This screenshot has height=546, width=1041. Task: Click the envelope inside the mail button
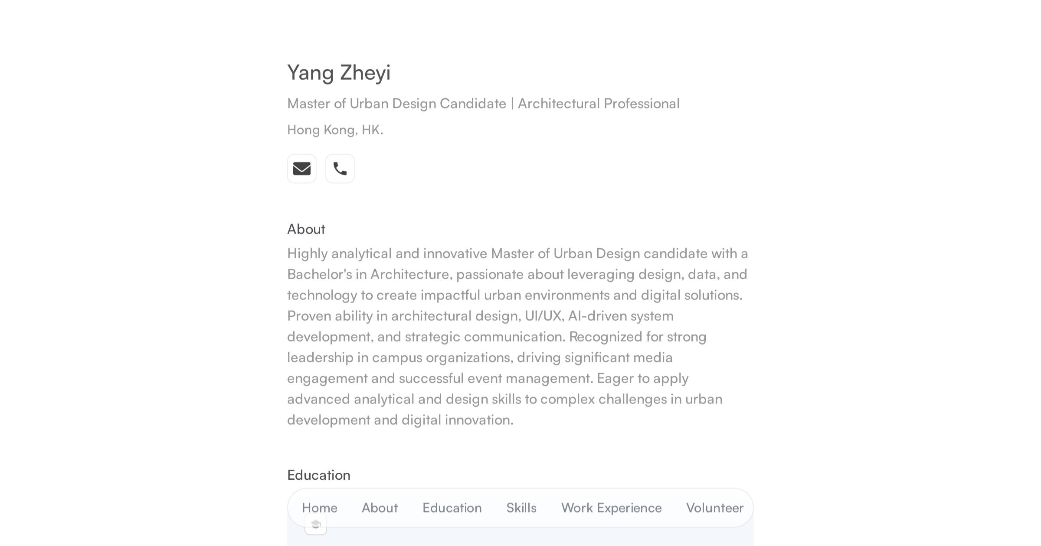301,169
